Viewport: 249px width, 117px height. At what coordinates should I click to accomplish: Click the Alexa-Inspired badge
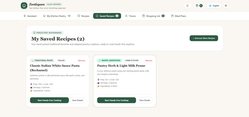[x=54, y=4]
